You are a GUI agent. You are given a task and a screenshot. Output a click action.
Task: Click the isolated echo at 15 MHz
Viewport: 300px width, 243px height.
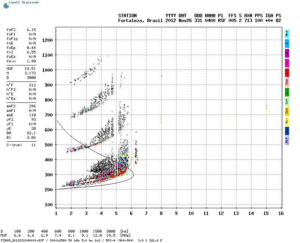[267, 108]
